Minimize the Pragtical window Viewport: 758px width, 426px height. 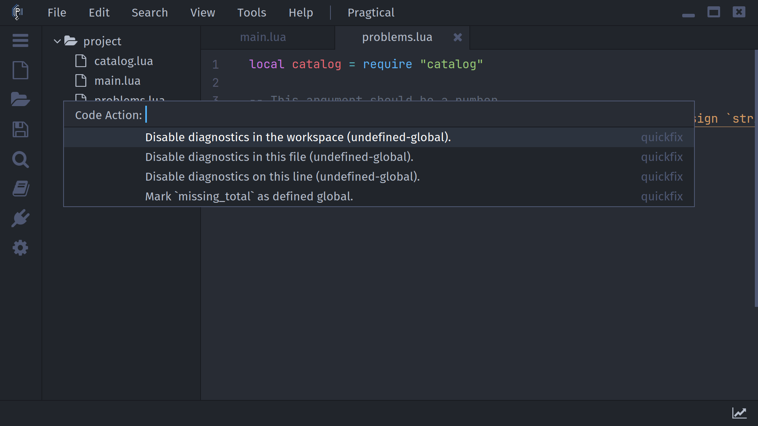coord(688,15)
